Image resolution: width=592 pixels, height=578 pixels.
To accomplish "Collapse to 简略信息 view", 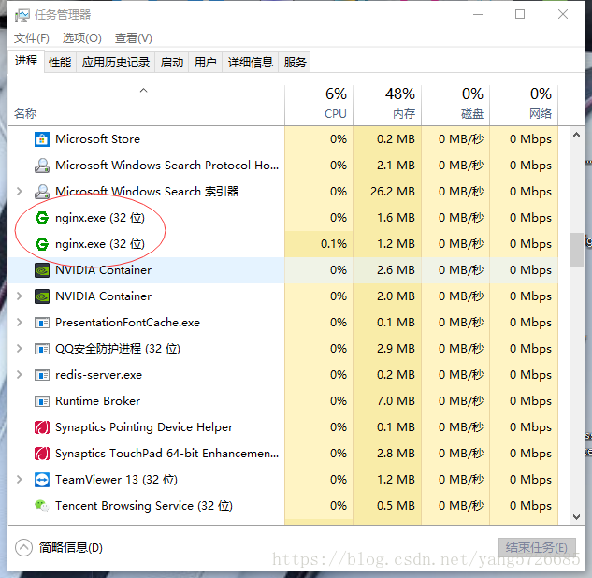I will 59,547.
